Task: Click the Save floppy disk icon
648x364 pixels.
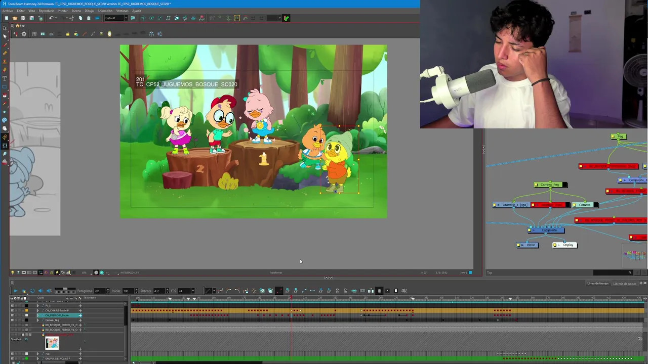Action: pyautogui.click(x=23, y=18)
